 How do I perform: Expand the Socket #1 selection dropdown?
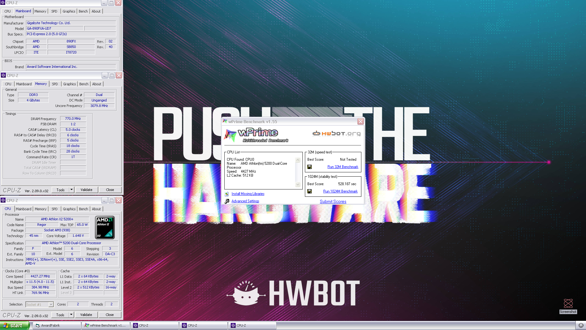tap(51, 304)
